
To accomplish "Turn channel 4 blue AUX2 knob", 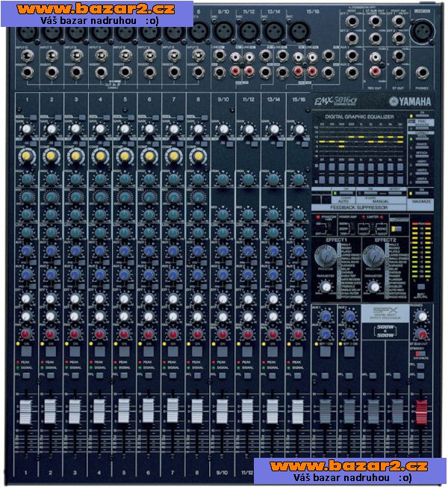I will tap(100, 275).
